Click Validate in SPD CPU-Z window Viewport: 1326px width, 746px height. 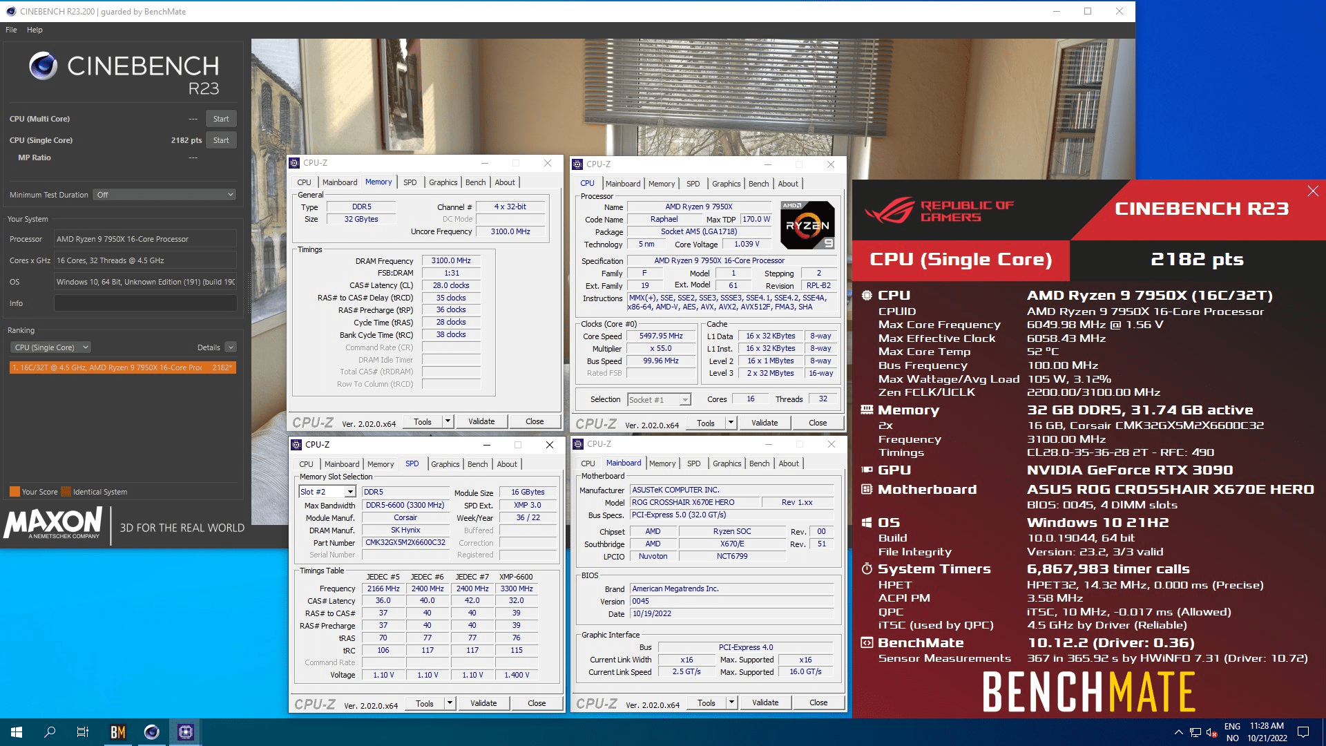click(483, 703)
